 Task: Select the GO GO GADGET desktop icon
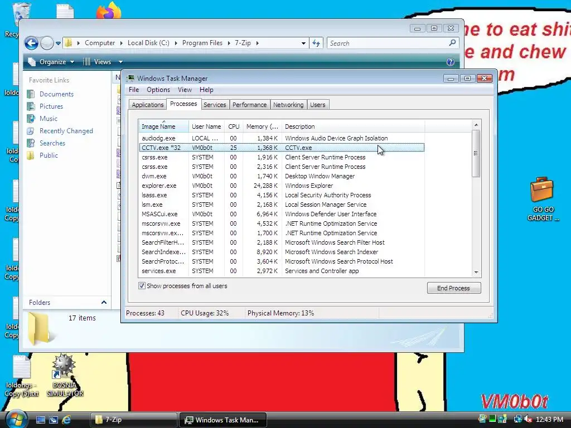(x=543, y=199)
